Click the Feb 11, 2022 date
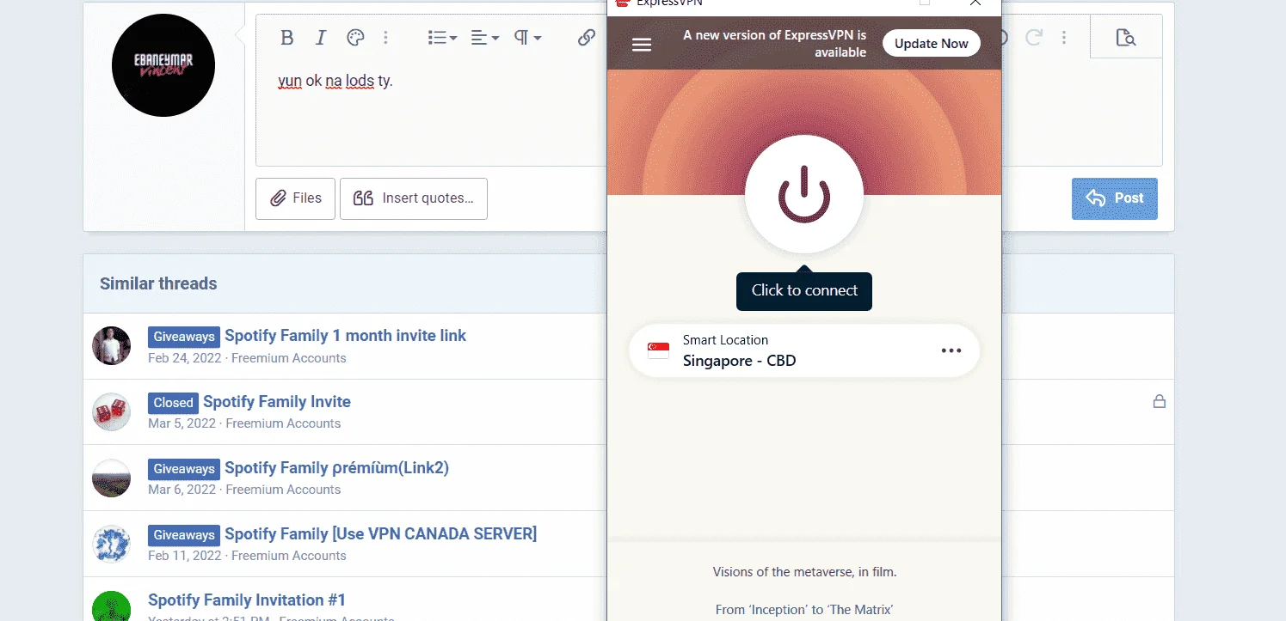This screenshot has height=621, width=1286. (x=185, y=556)
